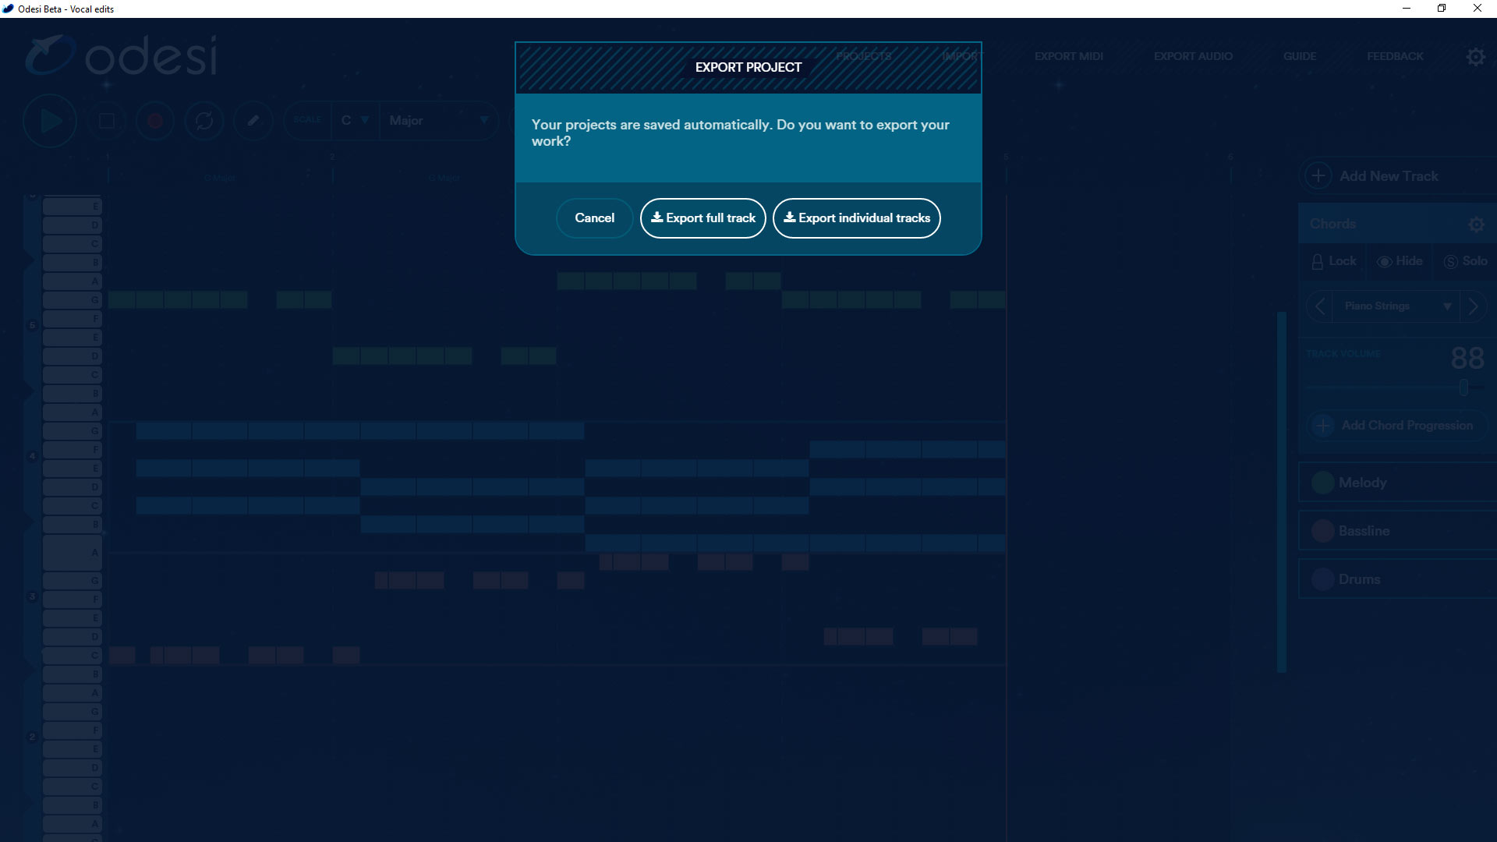Image resolution: width=1497 pixels, height=842 pixels.
Task: Cancel the Export Project dialog
Action: coord(594,218)
